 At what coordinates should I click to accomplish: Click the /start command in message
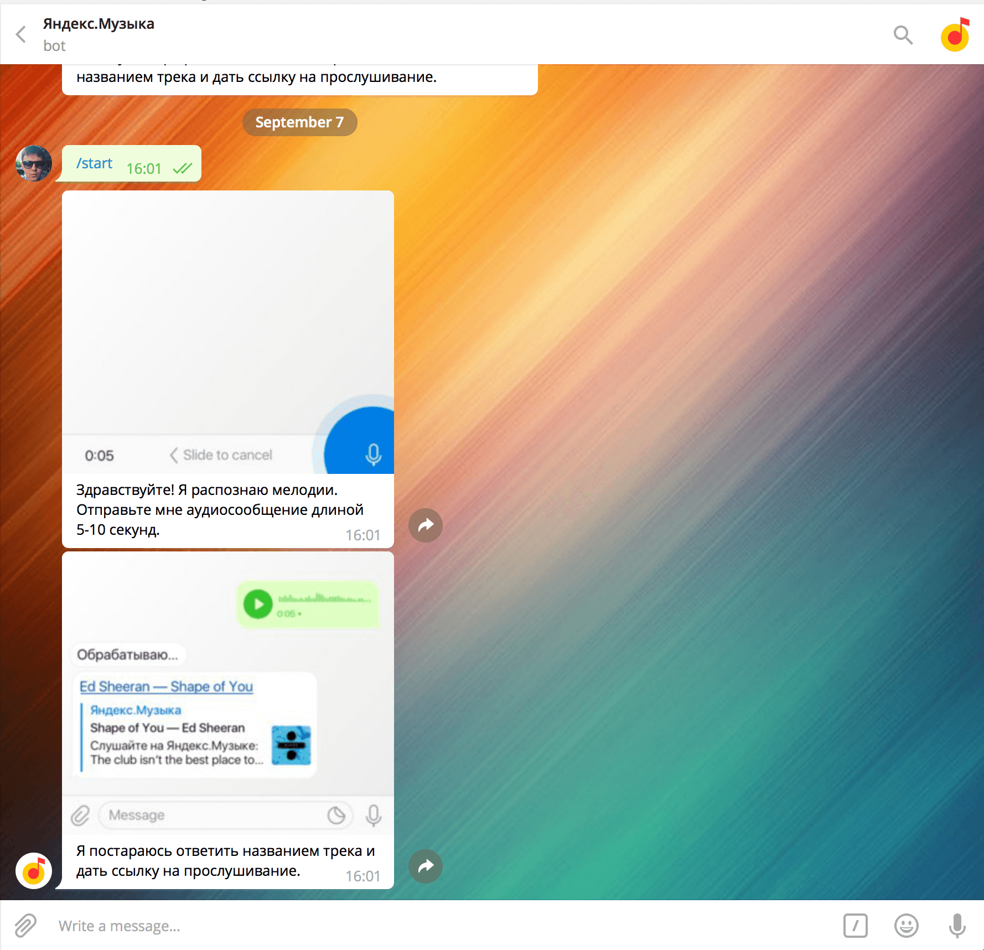click(94, 163)
